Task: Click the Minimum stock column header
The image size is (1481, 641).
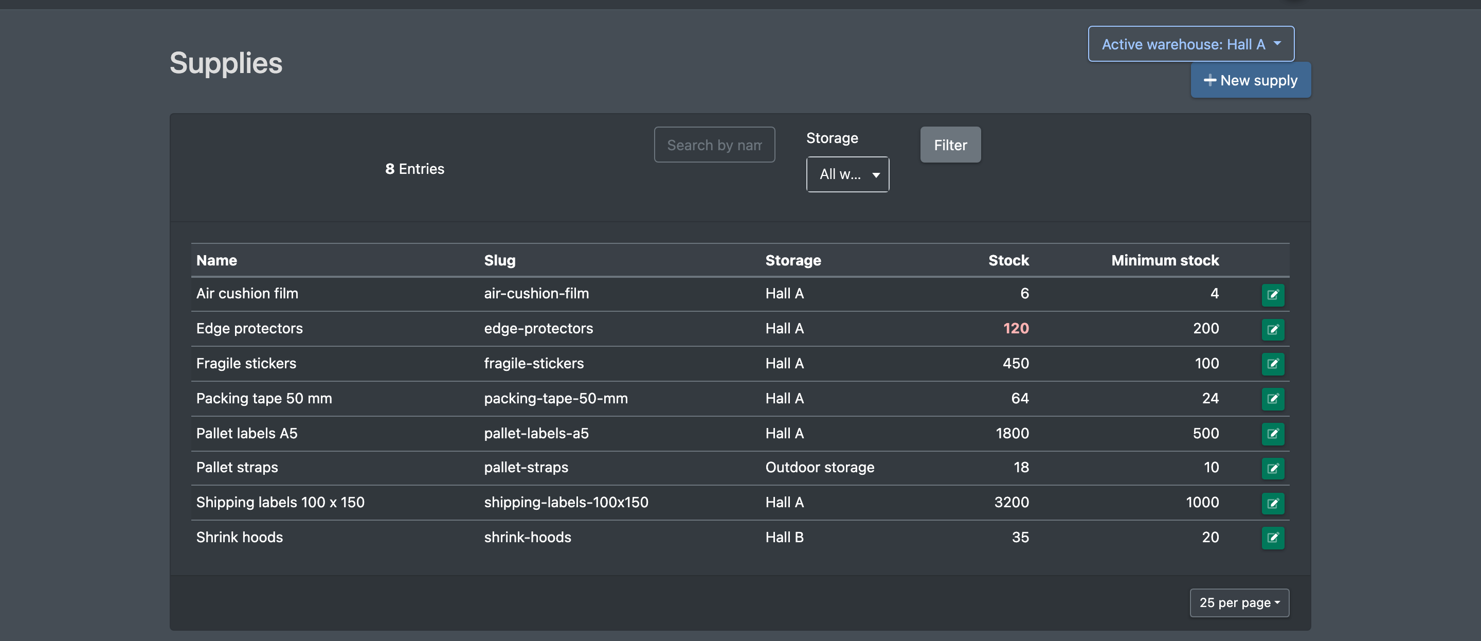Action: click(1165, 260)
